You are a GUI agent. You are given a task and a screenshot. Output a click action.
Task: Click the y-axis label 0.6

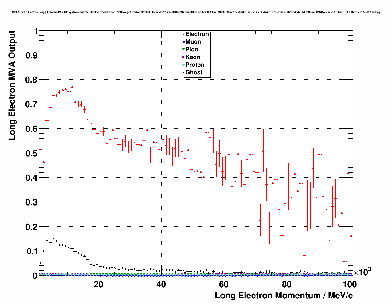32,129
